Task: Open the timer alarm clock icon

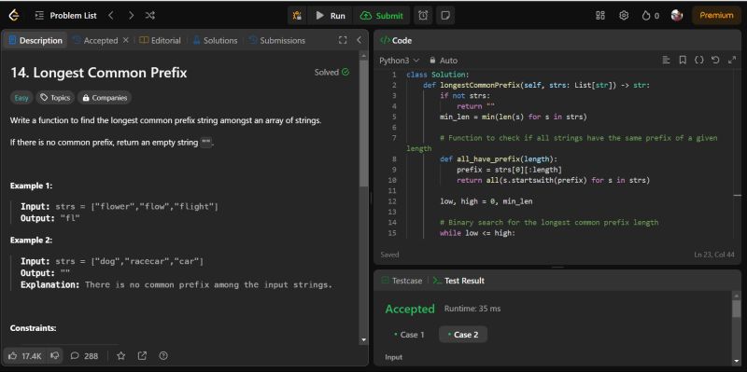Action: coord(423,16)
